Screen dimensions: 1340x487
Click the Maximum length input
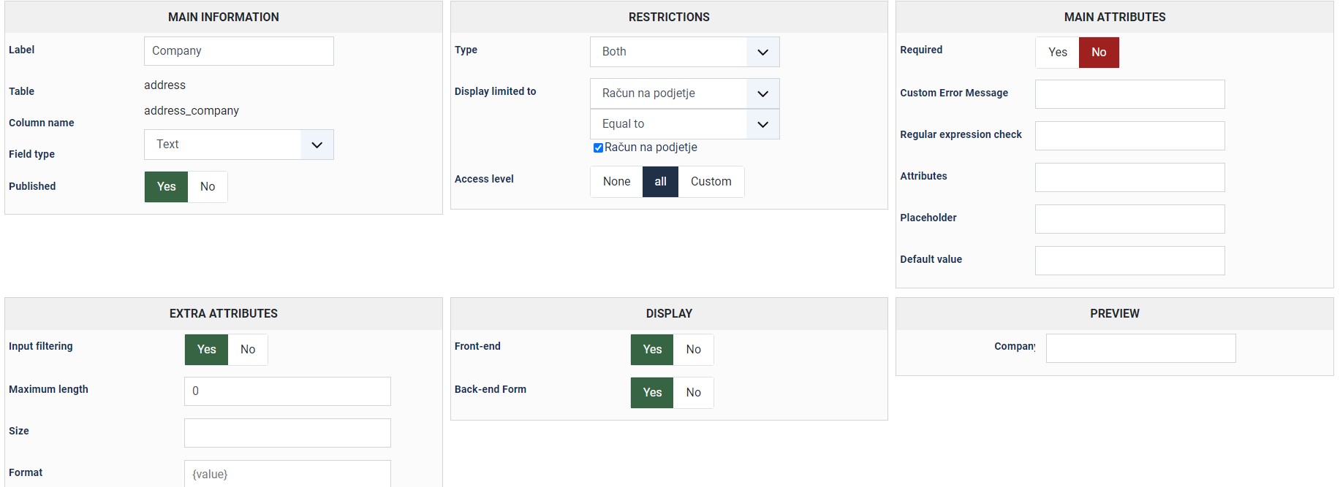287,391
